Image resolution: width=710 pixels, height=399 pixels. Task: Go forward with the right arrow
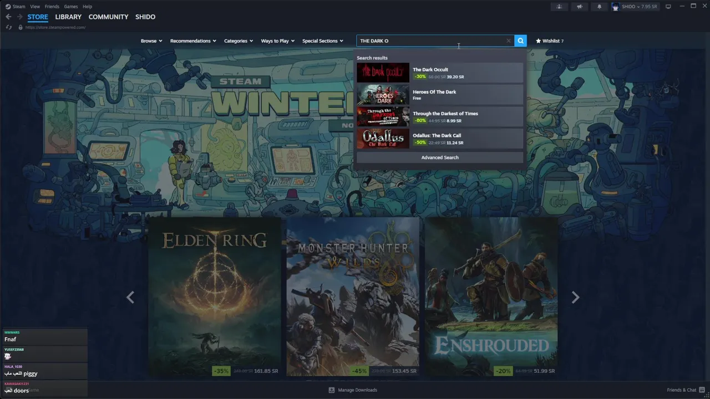(20, 17)
